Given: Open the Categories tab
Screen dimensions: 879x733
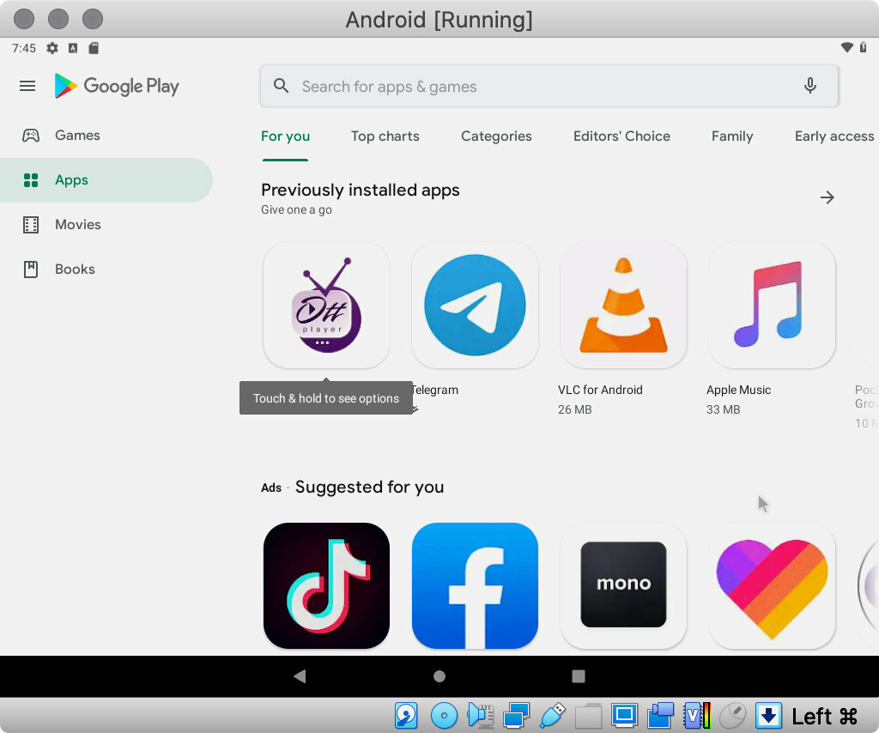Looking at the screenshot, I should (496, 136).
